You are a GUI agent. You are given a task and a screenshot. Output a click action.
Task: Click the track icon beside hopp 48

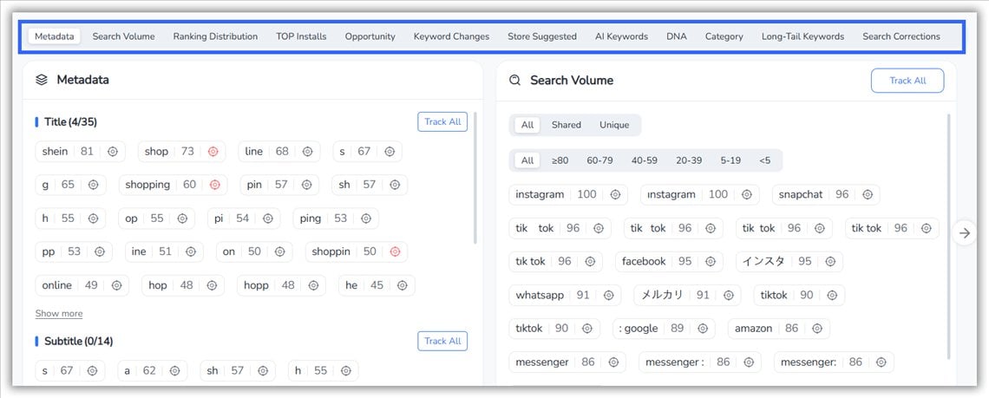313,285
